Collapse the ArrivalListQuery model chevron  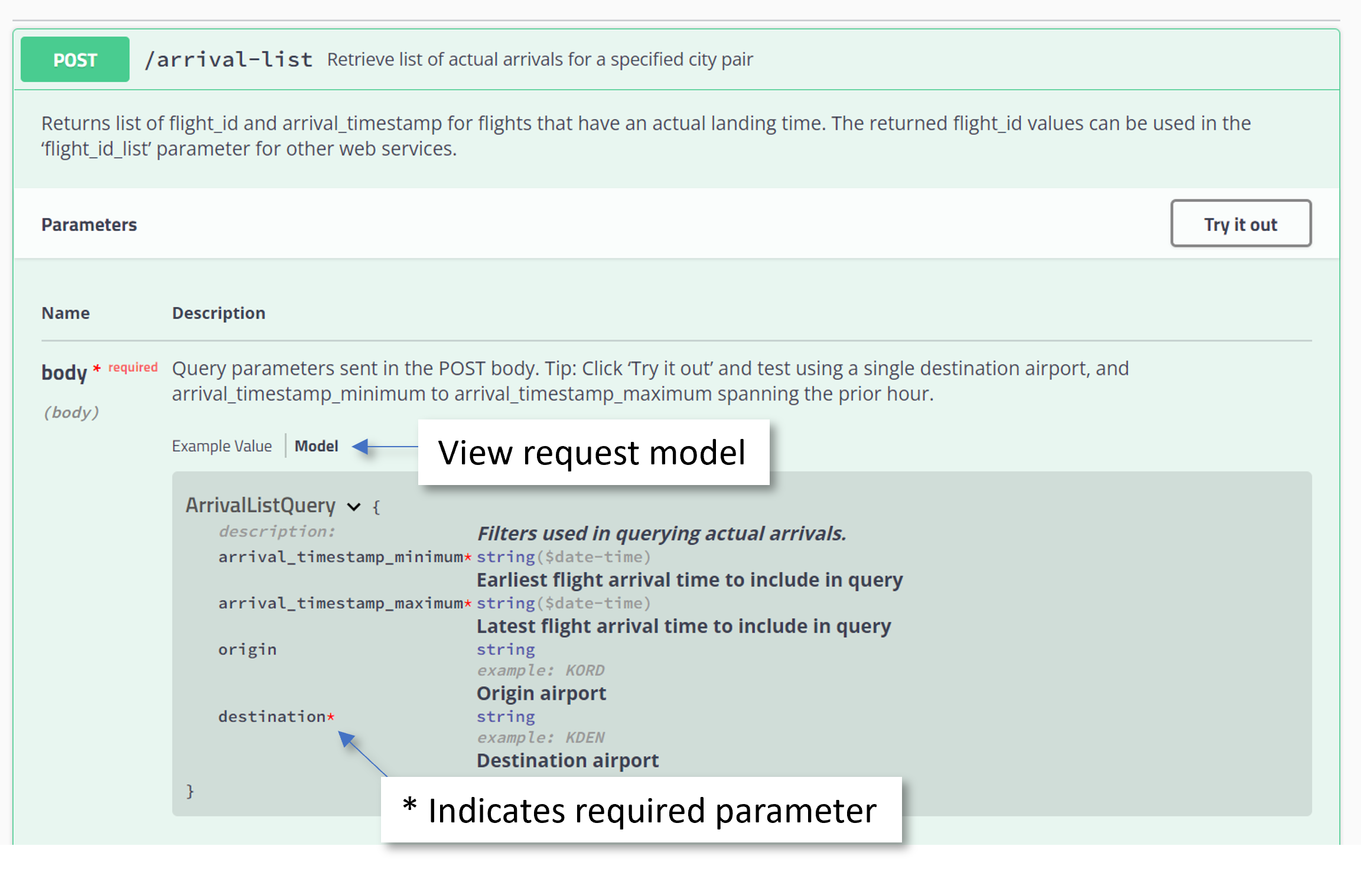click(x=354, y=507)
